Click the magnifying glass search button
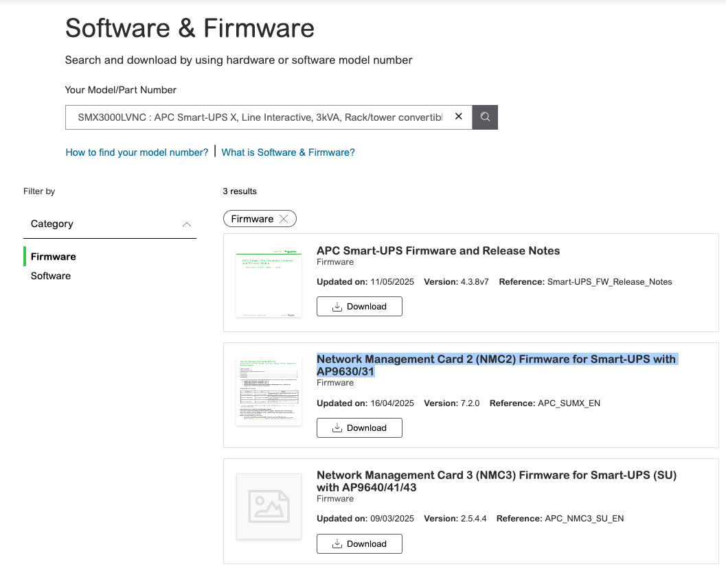This screenshot has width=726, height=575. coord(485,117)
